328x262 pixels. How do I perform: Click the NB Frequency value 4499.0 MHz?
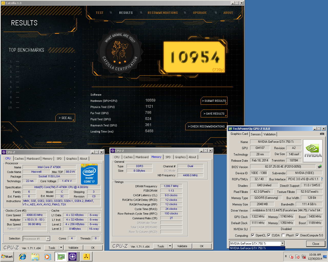click(190, 175)
